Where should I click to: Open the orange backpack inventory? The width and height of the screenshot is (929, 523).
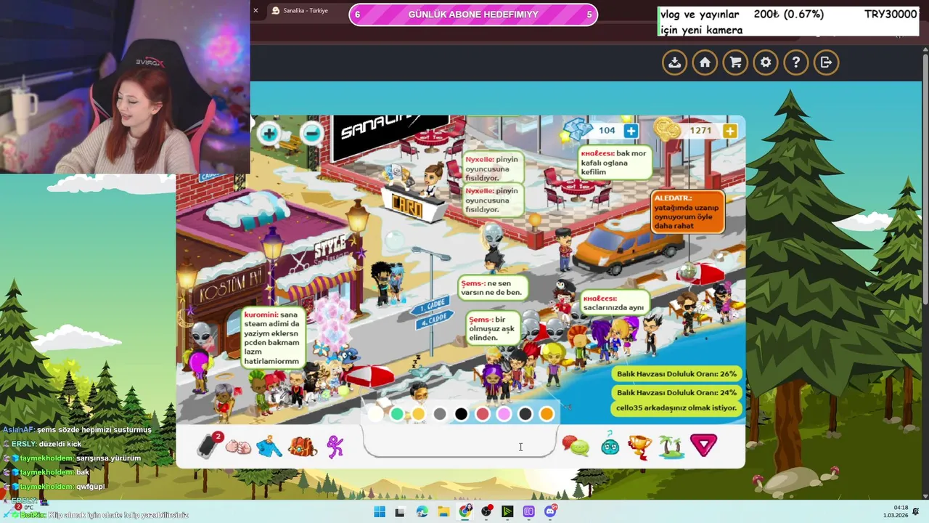303,446
